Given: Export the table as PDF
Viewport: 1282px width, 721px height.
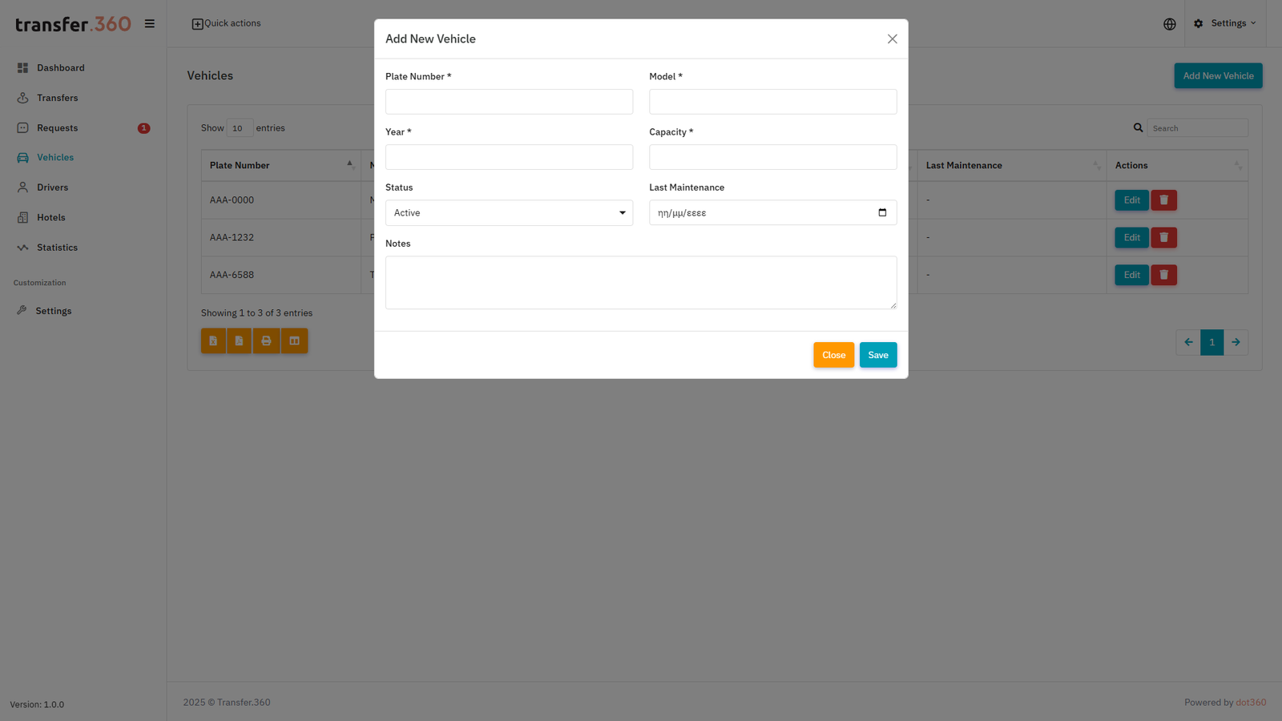Looking at the screenshot, I should pos(240,340).
